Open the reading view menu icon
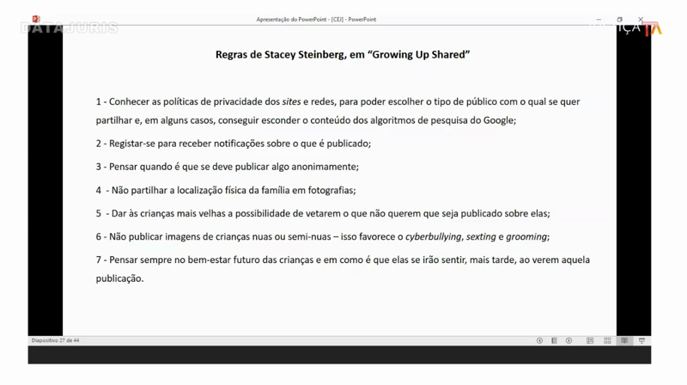The height and width of the screenshot is (385, 687). [554, 341]
